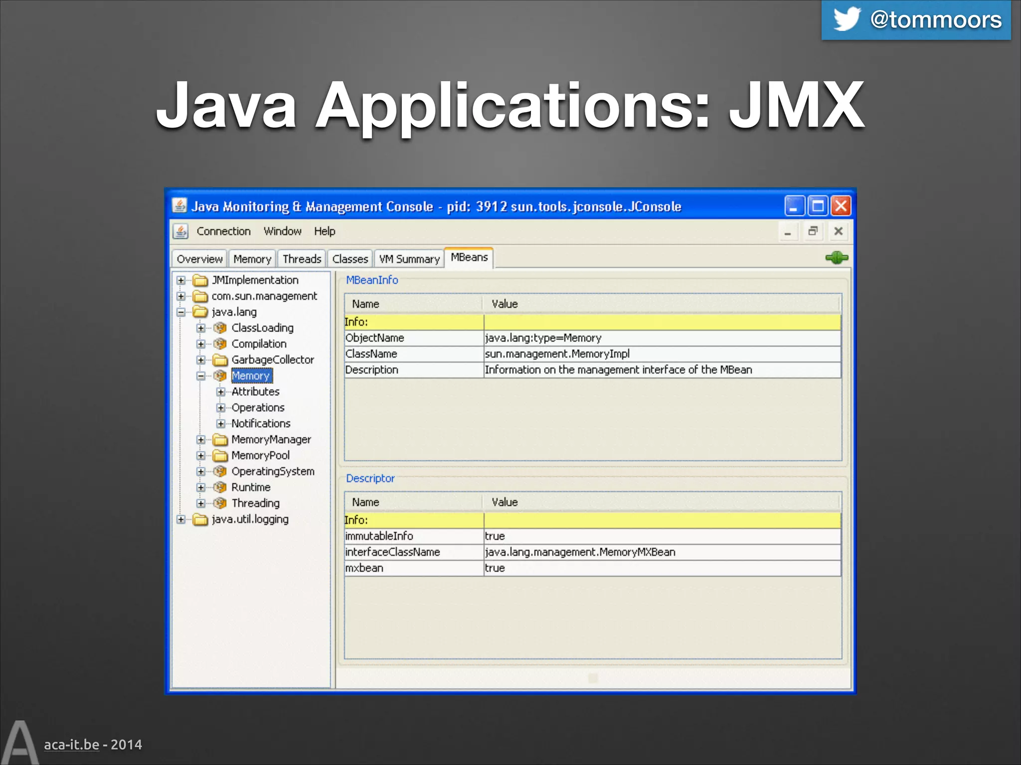Click the ObjectName row in MBeanInfo table
Image resolution: width=1021 pixels, height=765 pixels.
[592, 338]
